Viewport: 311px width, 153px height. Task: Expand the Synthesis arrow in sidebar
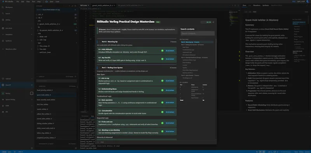[32, 41]
